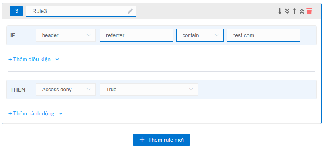324x150 pixels.
Task: Expand the chevron beside Thêm hành động
Action: 61,114
